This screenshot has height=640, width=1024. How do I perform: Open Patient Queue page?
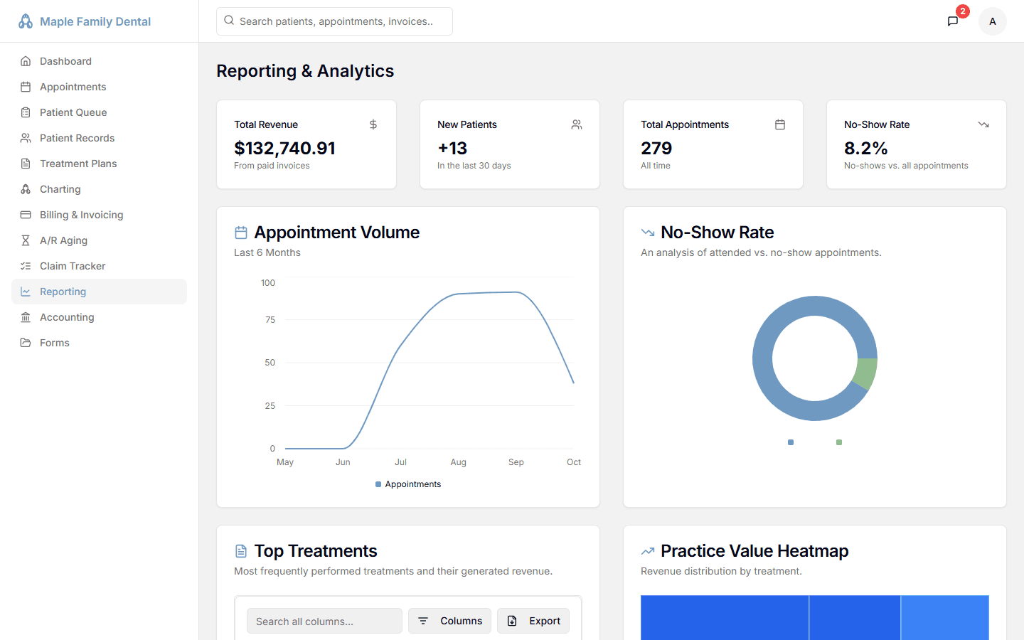pos(99,112)
